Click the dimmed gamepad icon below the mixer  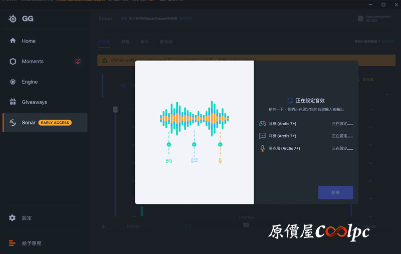click(188, 226)
